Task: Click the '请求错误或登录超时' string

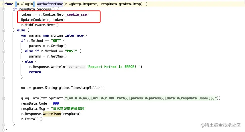Action: pos(69,109)
